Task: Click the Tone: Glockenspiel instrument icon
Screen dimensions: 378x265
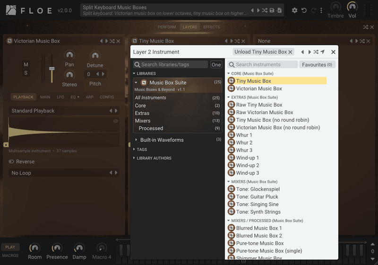Action: 231,189
